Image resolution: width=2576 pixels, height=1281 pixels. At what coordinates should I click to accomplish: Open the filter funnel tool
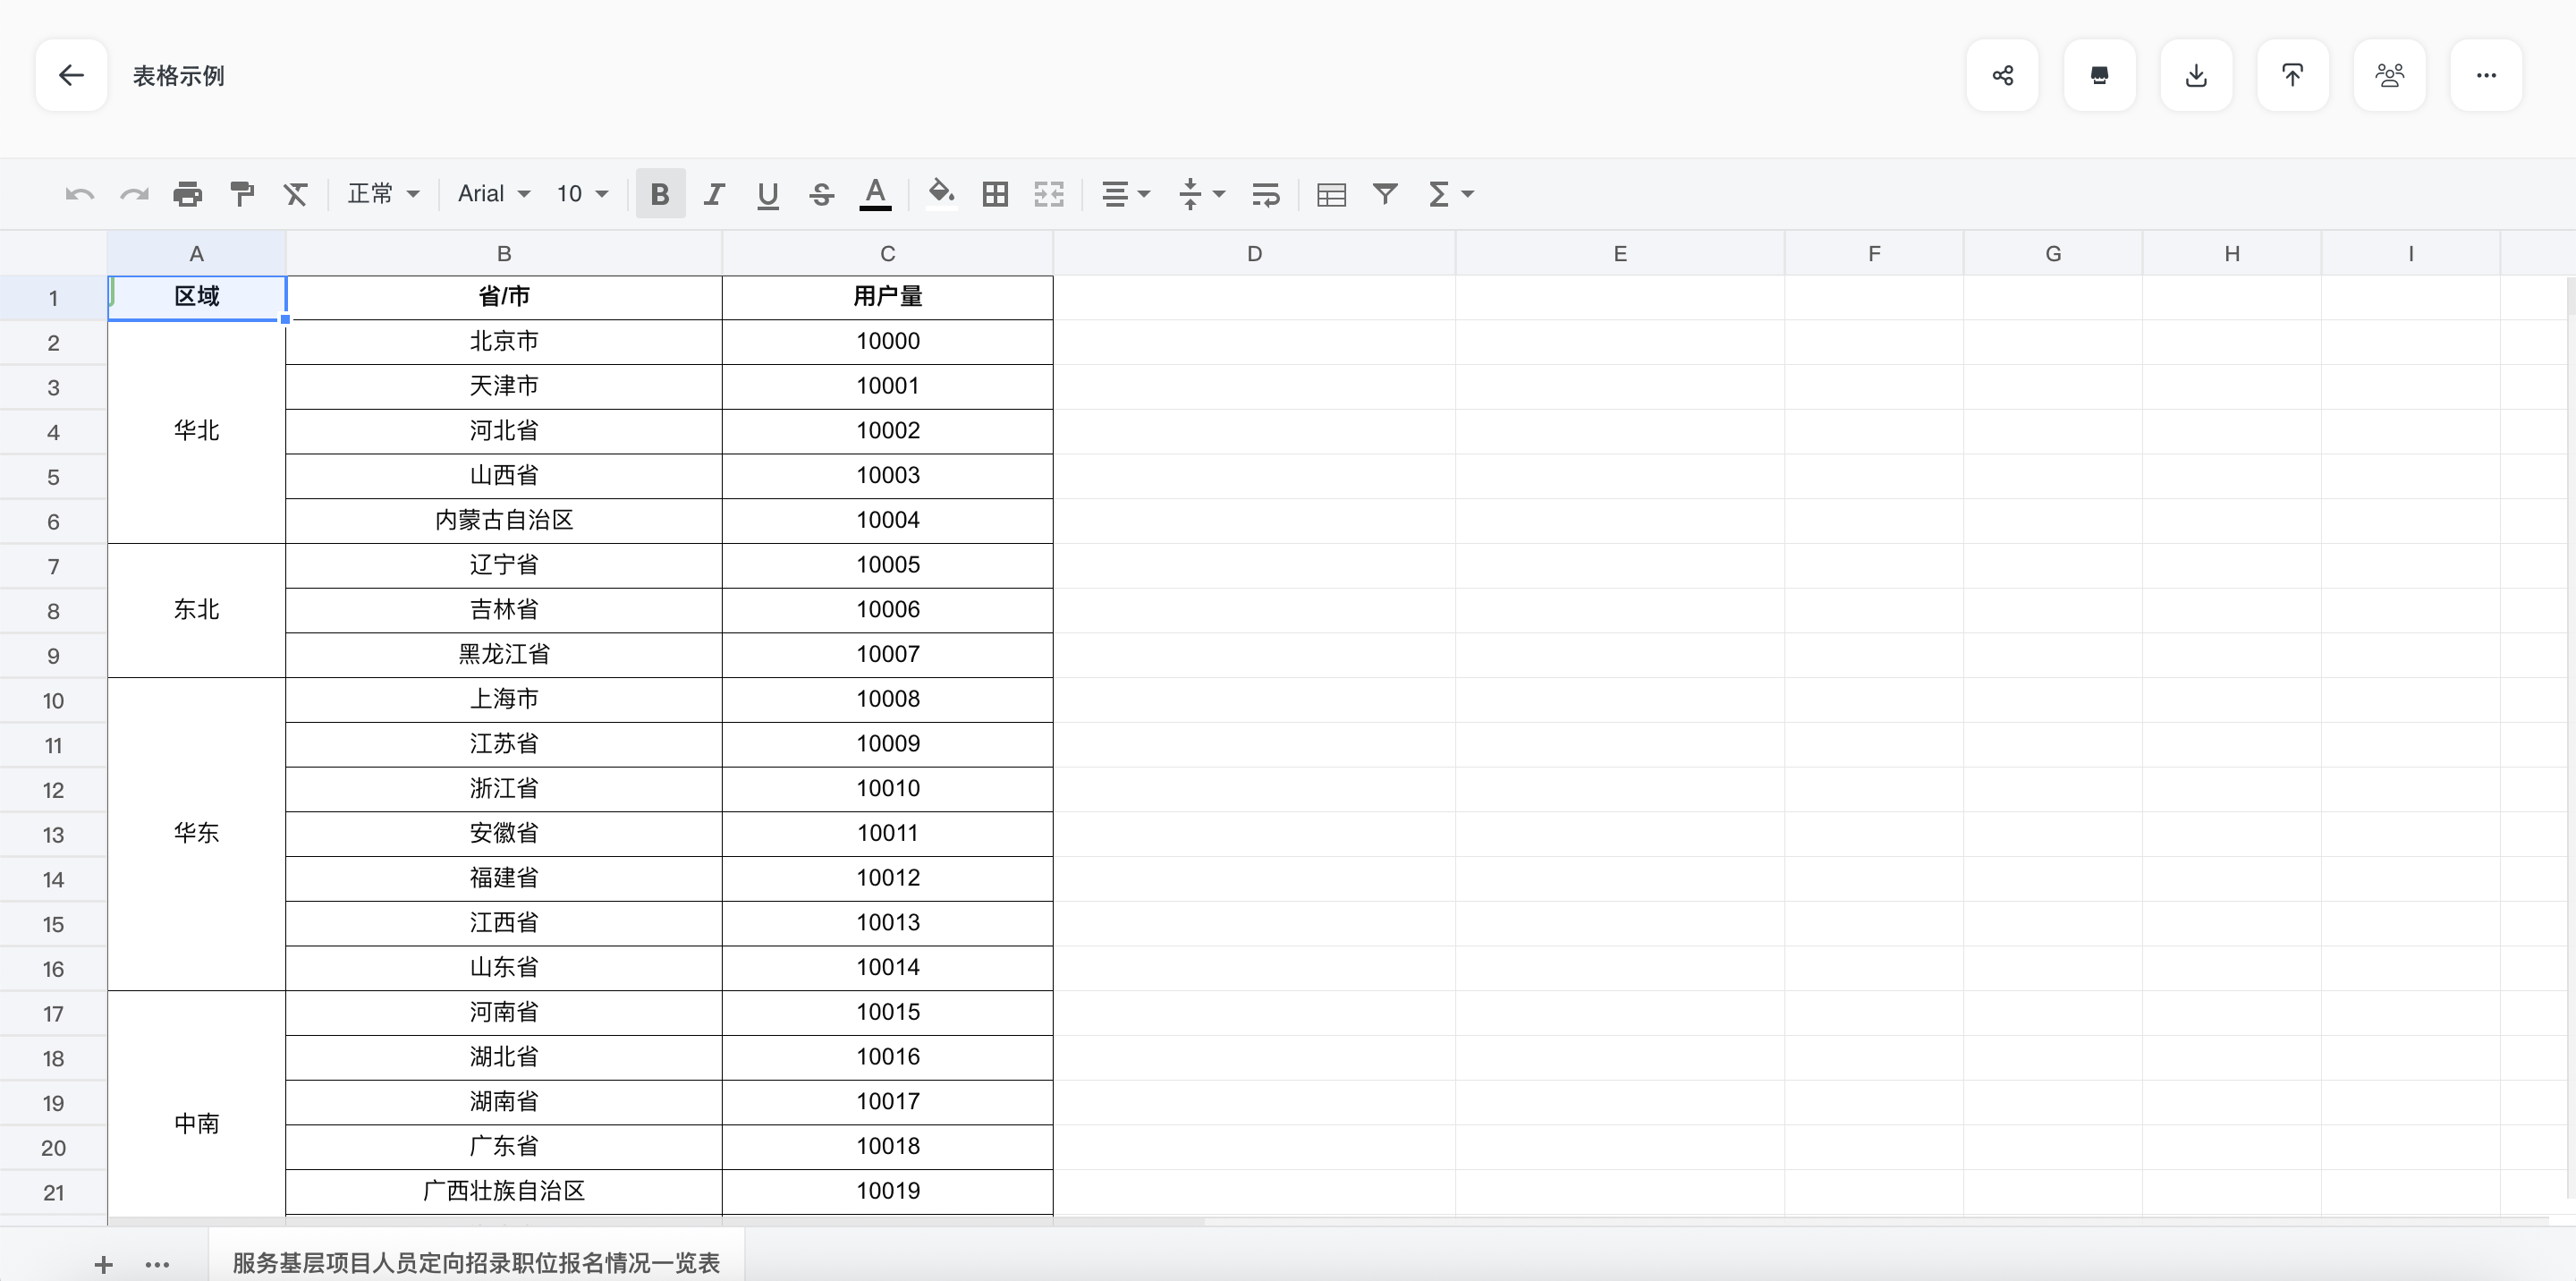[1385, 194]
